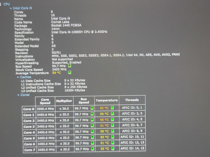Image resolution: width=210 pixels, height=157 pixels.
Task: Click the L1 Data Cache Size label
Action: click(x=36, y=81)
